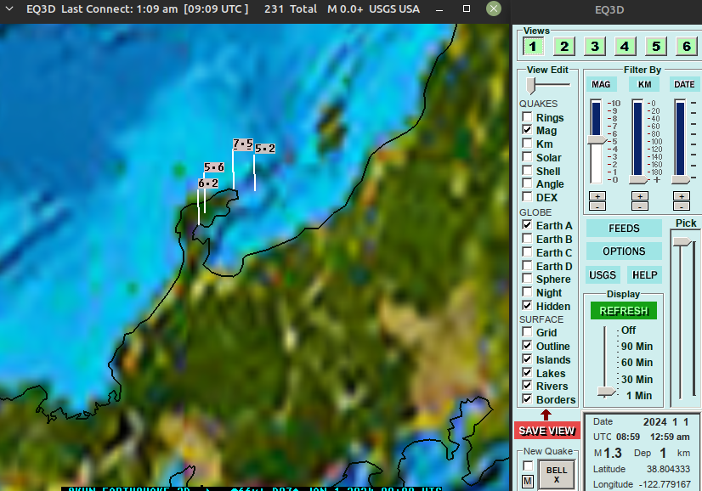
Task: Switch to saved view 2
Action: click(x=564, y=46)
